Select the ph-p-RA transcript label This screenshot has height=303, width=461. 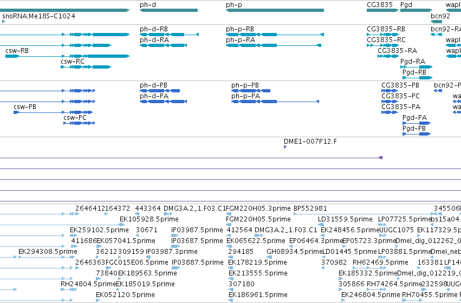241,40
